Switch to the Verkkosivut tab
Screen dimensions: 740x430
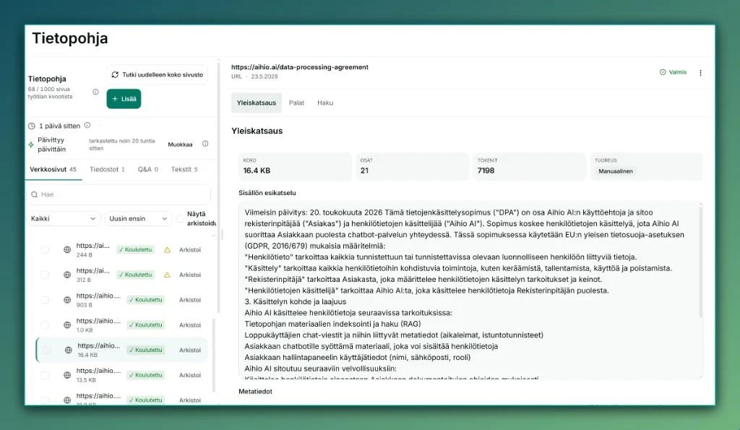(53, 169)
